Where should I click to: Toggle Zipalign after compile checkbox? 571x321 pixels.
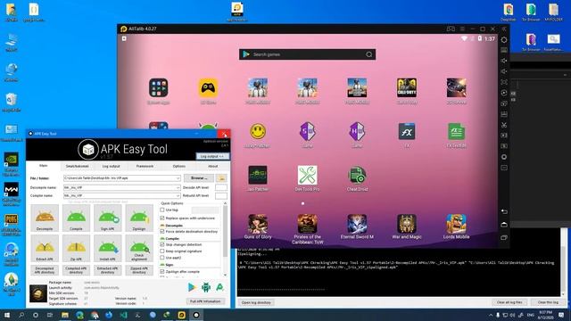coord(162,271)
